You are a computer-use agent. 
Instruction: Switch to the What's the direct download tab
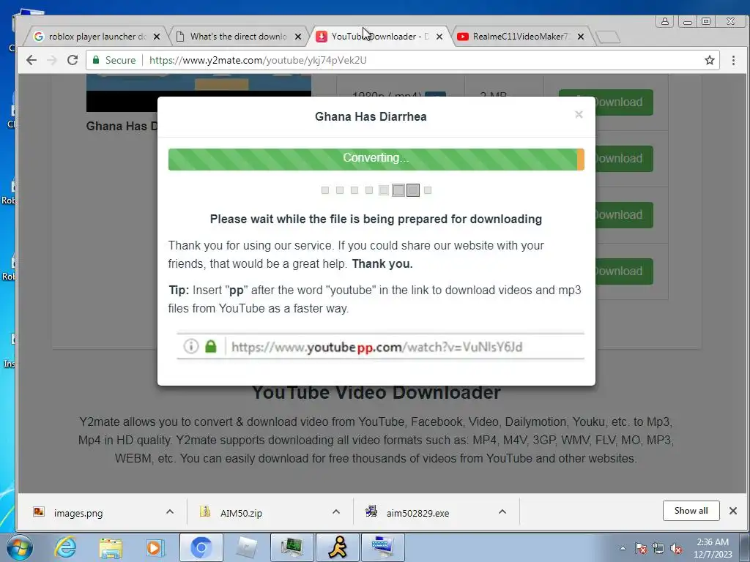click(x=238, y=37)
